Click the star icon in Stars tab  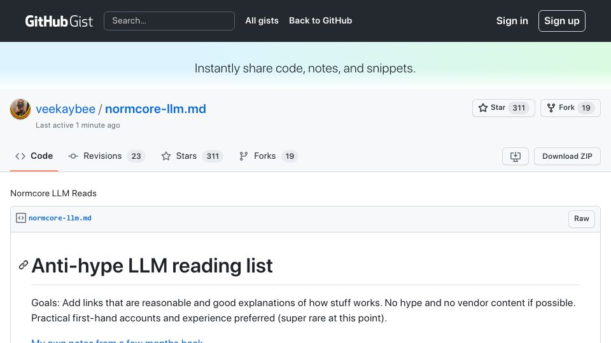[x=166, y=156]
